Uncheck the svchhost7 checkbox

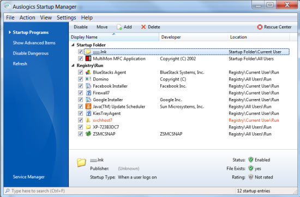click(x=80, y=120)
